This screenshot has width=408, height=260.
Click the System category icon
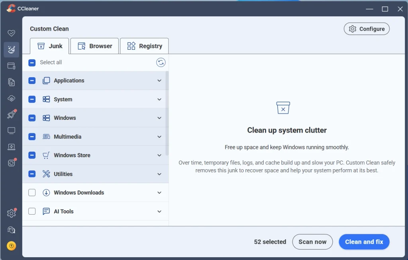point(46,99)
